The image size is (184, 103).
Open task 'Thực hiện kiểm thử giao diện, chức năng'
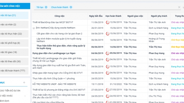[x=61, y=47]
